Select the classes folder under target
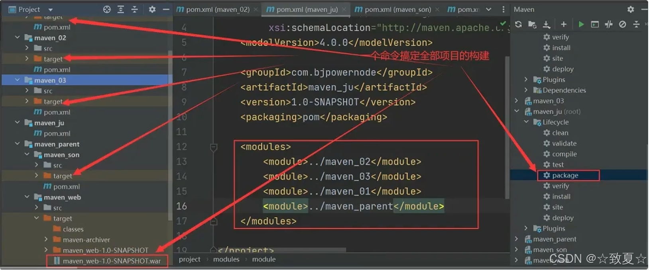 click(x=68, y=229)
